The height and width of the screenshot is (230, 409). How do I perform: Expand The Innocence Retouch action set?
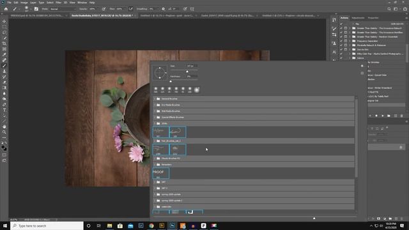coord(350,28)
